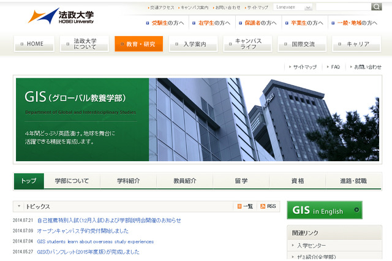The width and height of the screenshot is (392, 261).
Task: Switch to the 学科紹介 tab
Action: tap(128, 181)
